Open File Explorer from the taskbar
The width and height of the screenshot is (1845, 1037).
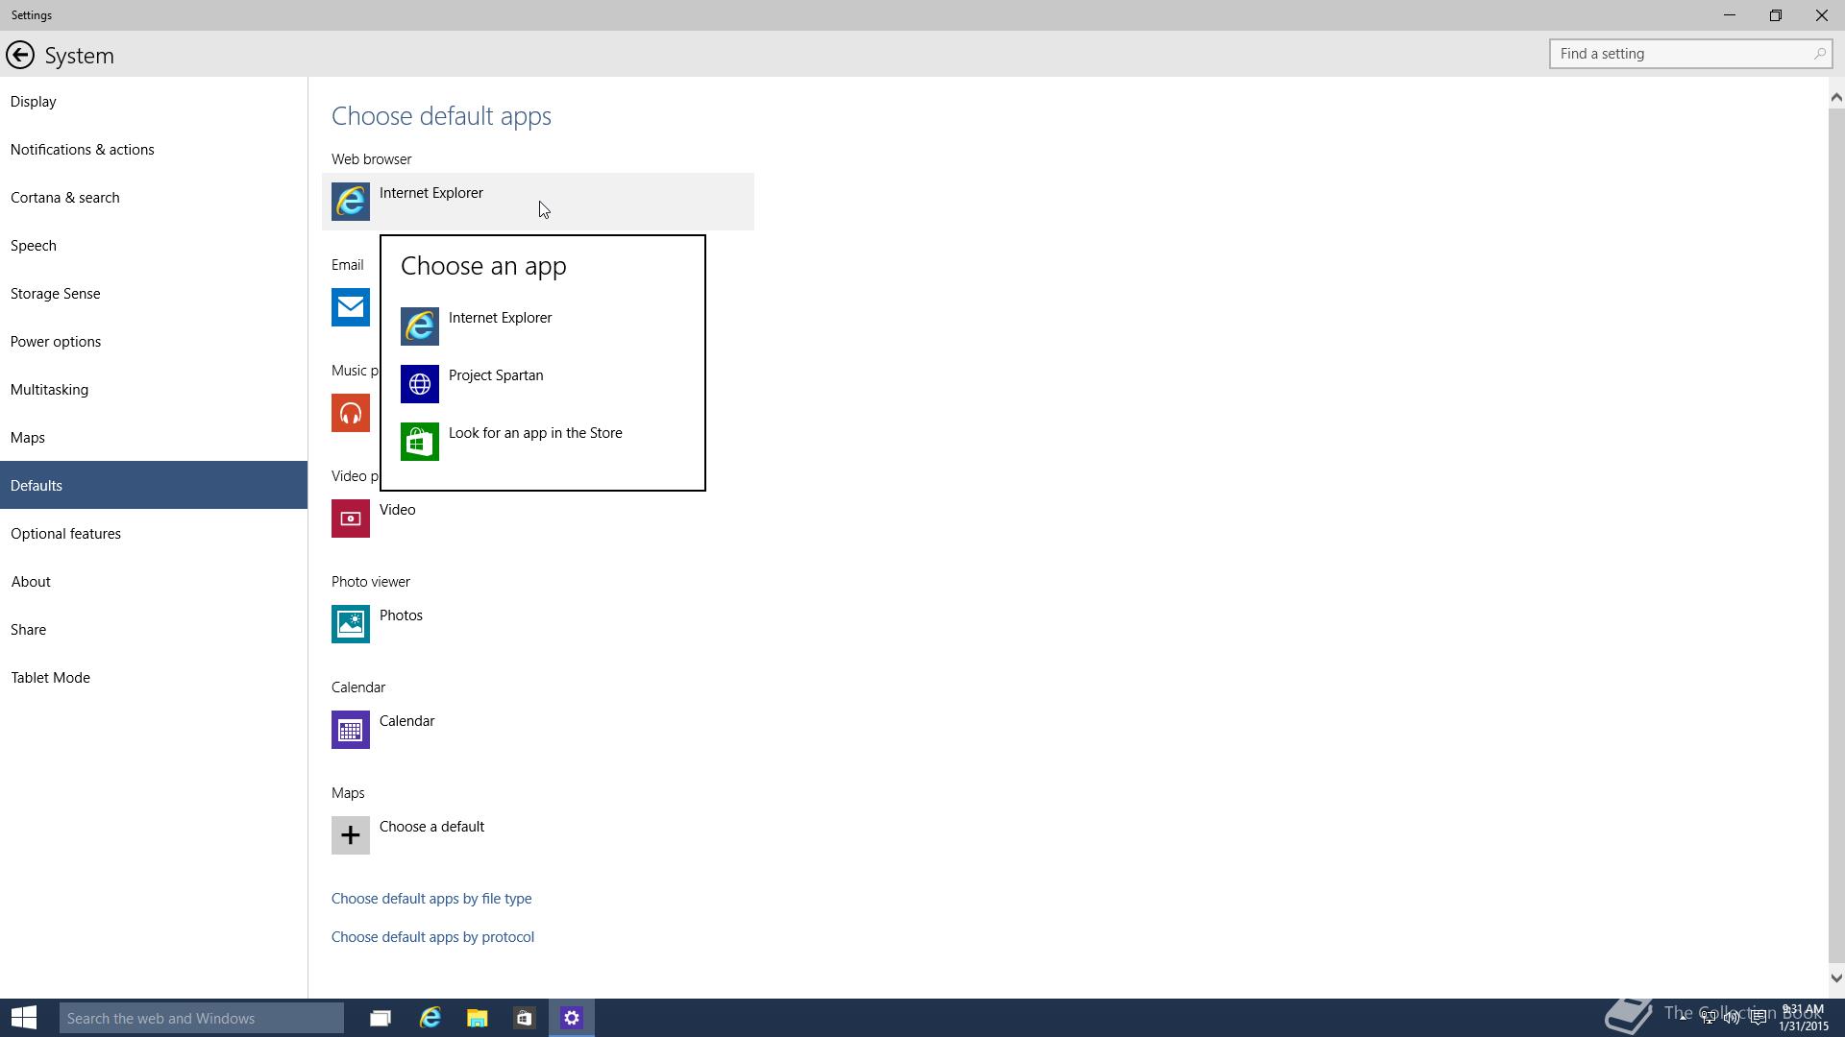[x=478, y=1018]
